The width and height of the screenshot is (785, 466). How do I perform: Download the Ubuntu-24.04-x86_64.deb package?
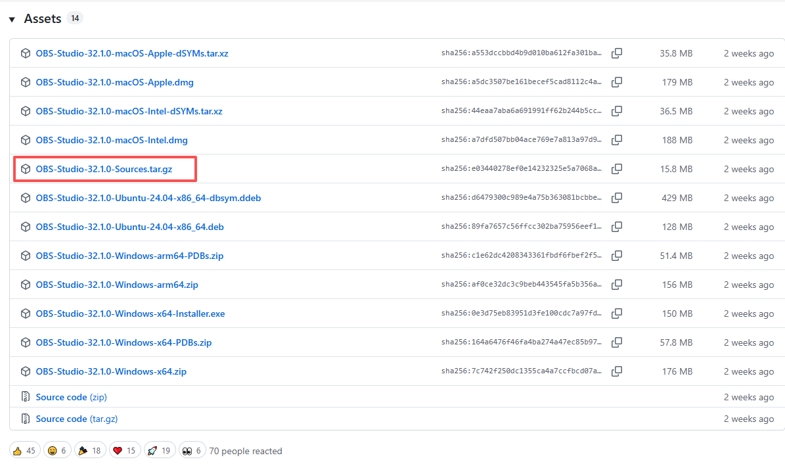129,227
